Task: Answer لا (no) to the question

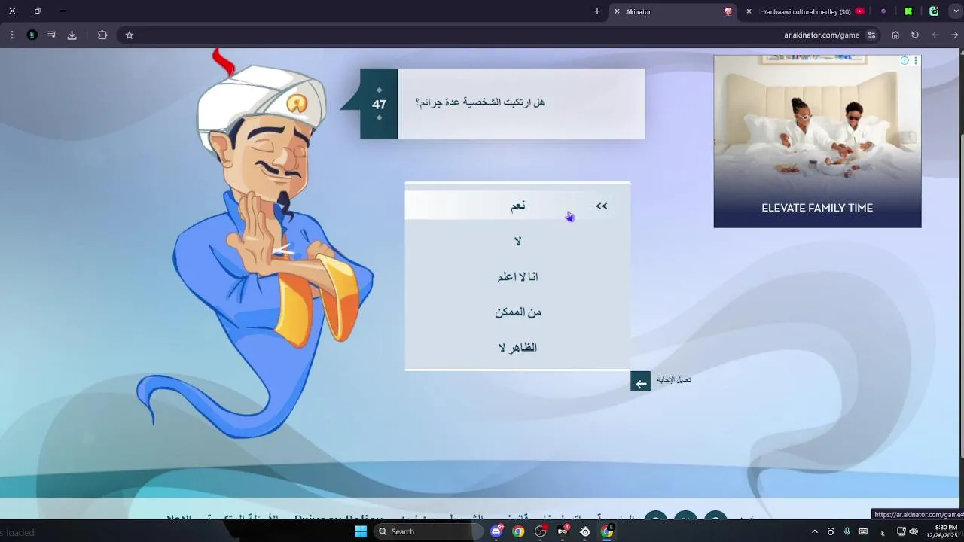Action: (517, 241)
